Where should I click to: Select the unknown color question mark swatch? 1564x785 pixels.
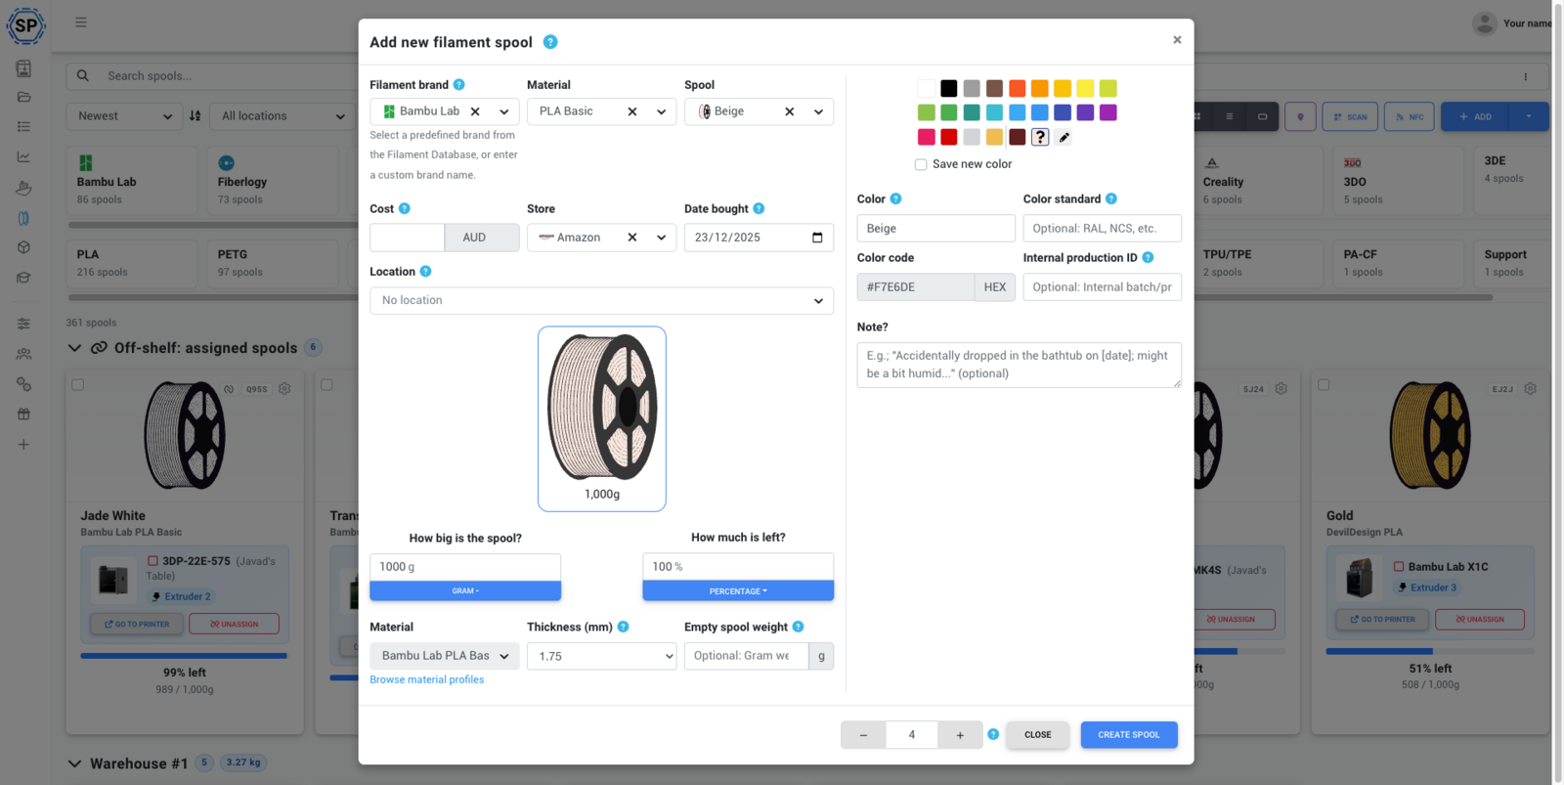[1040, 137]
